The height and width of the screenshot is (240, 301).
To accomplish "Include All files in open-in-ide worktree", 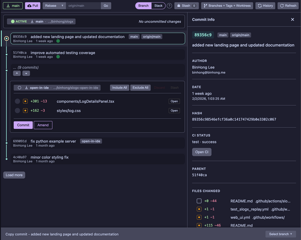I will click(120, 88).
